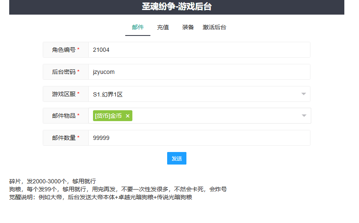
Task: Click the S1.幻界1区 server selection field
Action: tap(193, 94)
